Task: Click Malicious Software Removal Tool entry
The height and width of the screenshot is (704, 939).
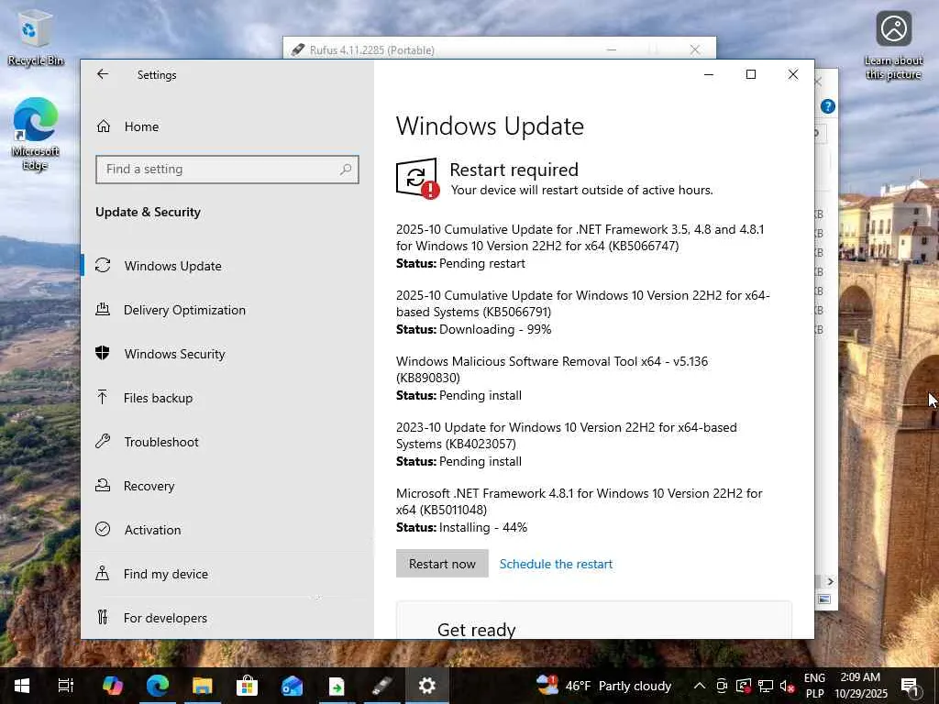Action: [x=551, y=369]
